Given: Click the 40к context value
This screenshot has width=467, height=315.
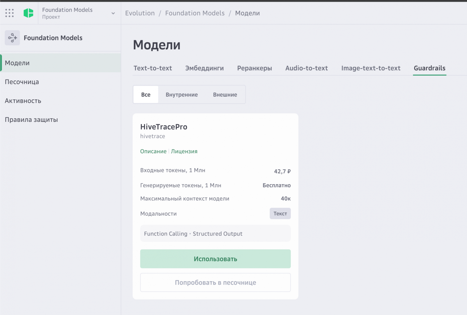Looking at the screenshot, I should click(286, 199).
